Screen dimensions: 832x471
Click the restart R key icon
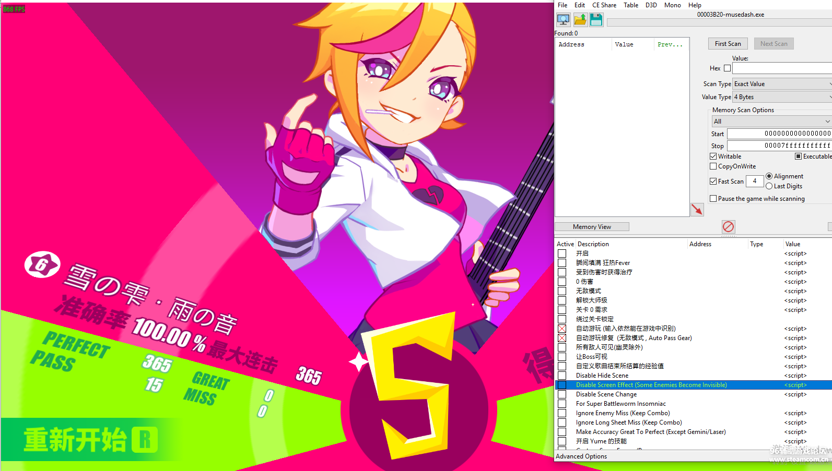[x=145, y=439]
